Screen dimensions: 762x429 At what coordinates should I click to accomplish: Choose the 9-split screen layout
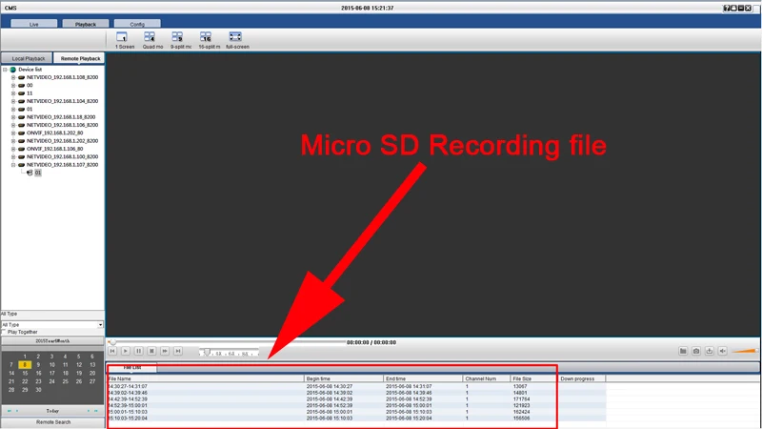point(177,37)
